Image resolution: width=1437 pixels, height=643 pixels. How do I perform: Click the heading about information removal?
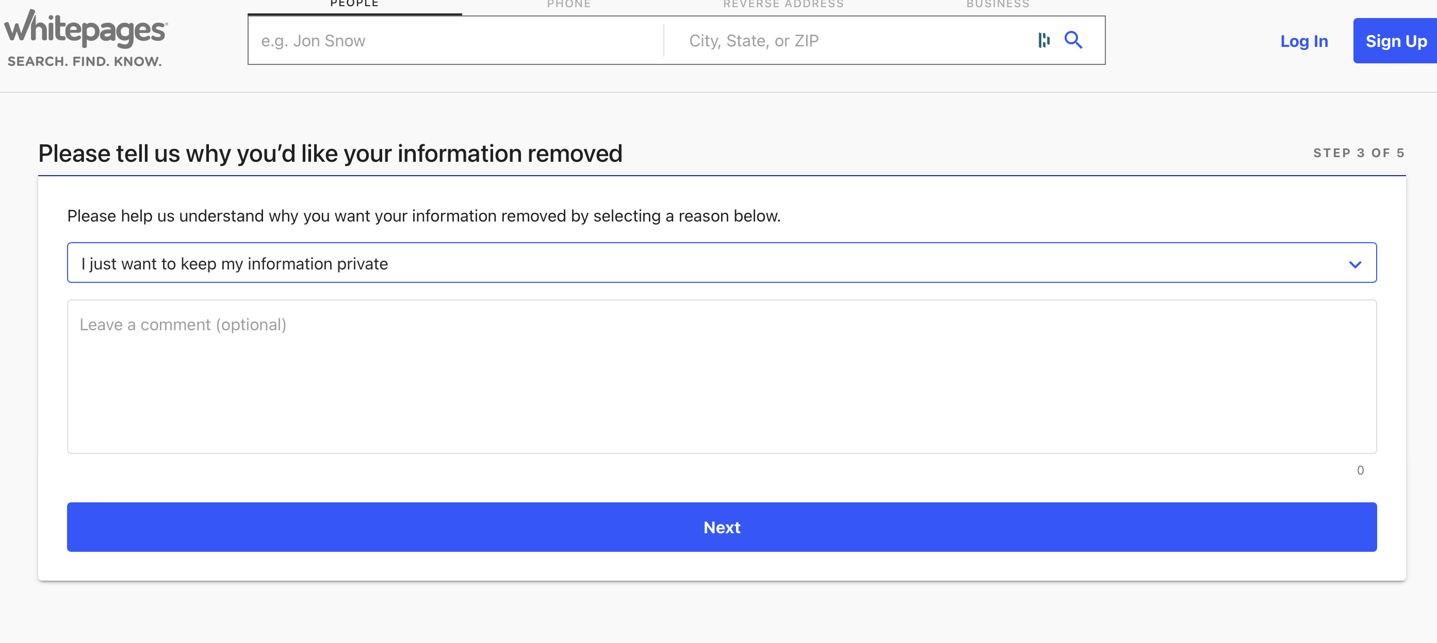coord(330,153)
